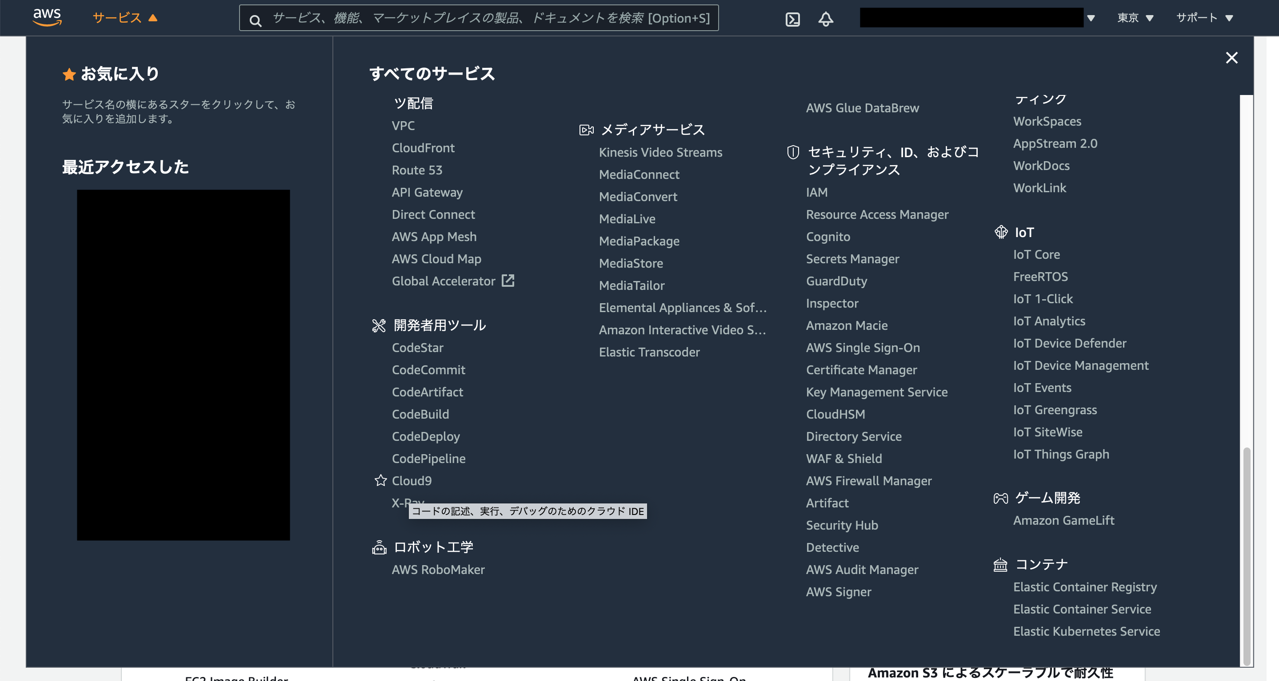The width and height of the screenshot is (1279, 681).
Task: Open the CloudShell terminal icon
Action: tap(792, 19)
